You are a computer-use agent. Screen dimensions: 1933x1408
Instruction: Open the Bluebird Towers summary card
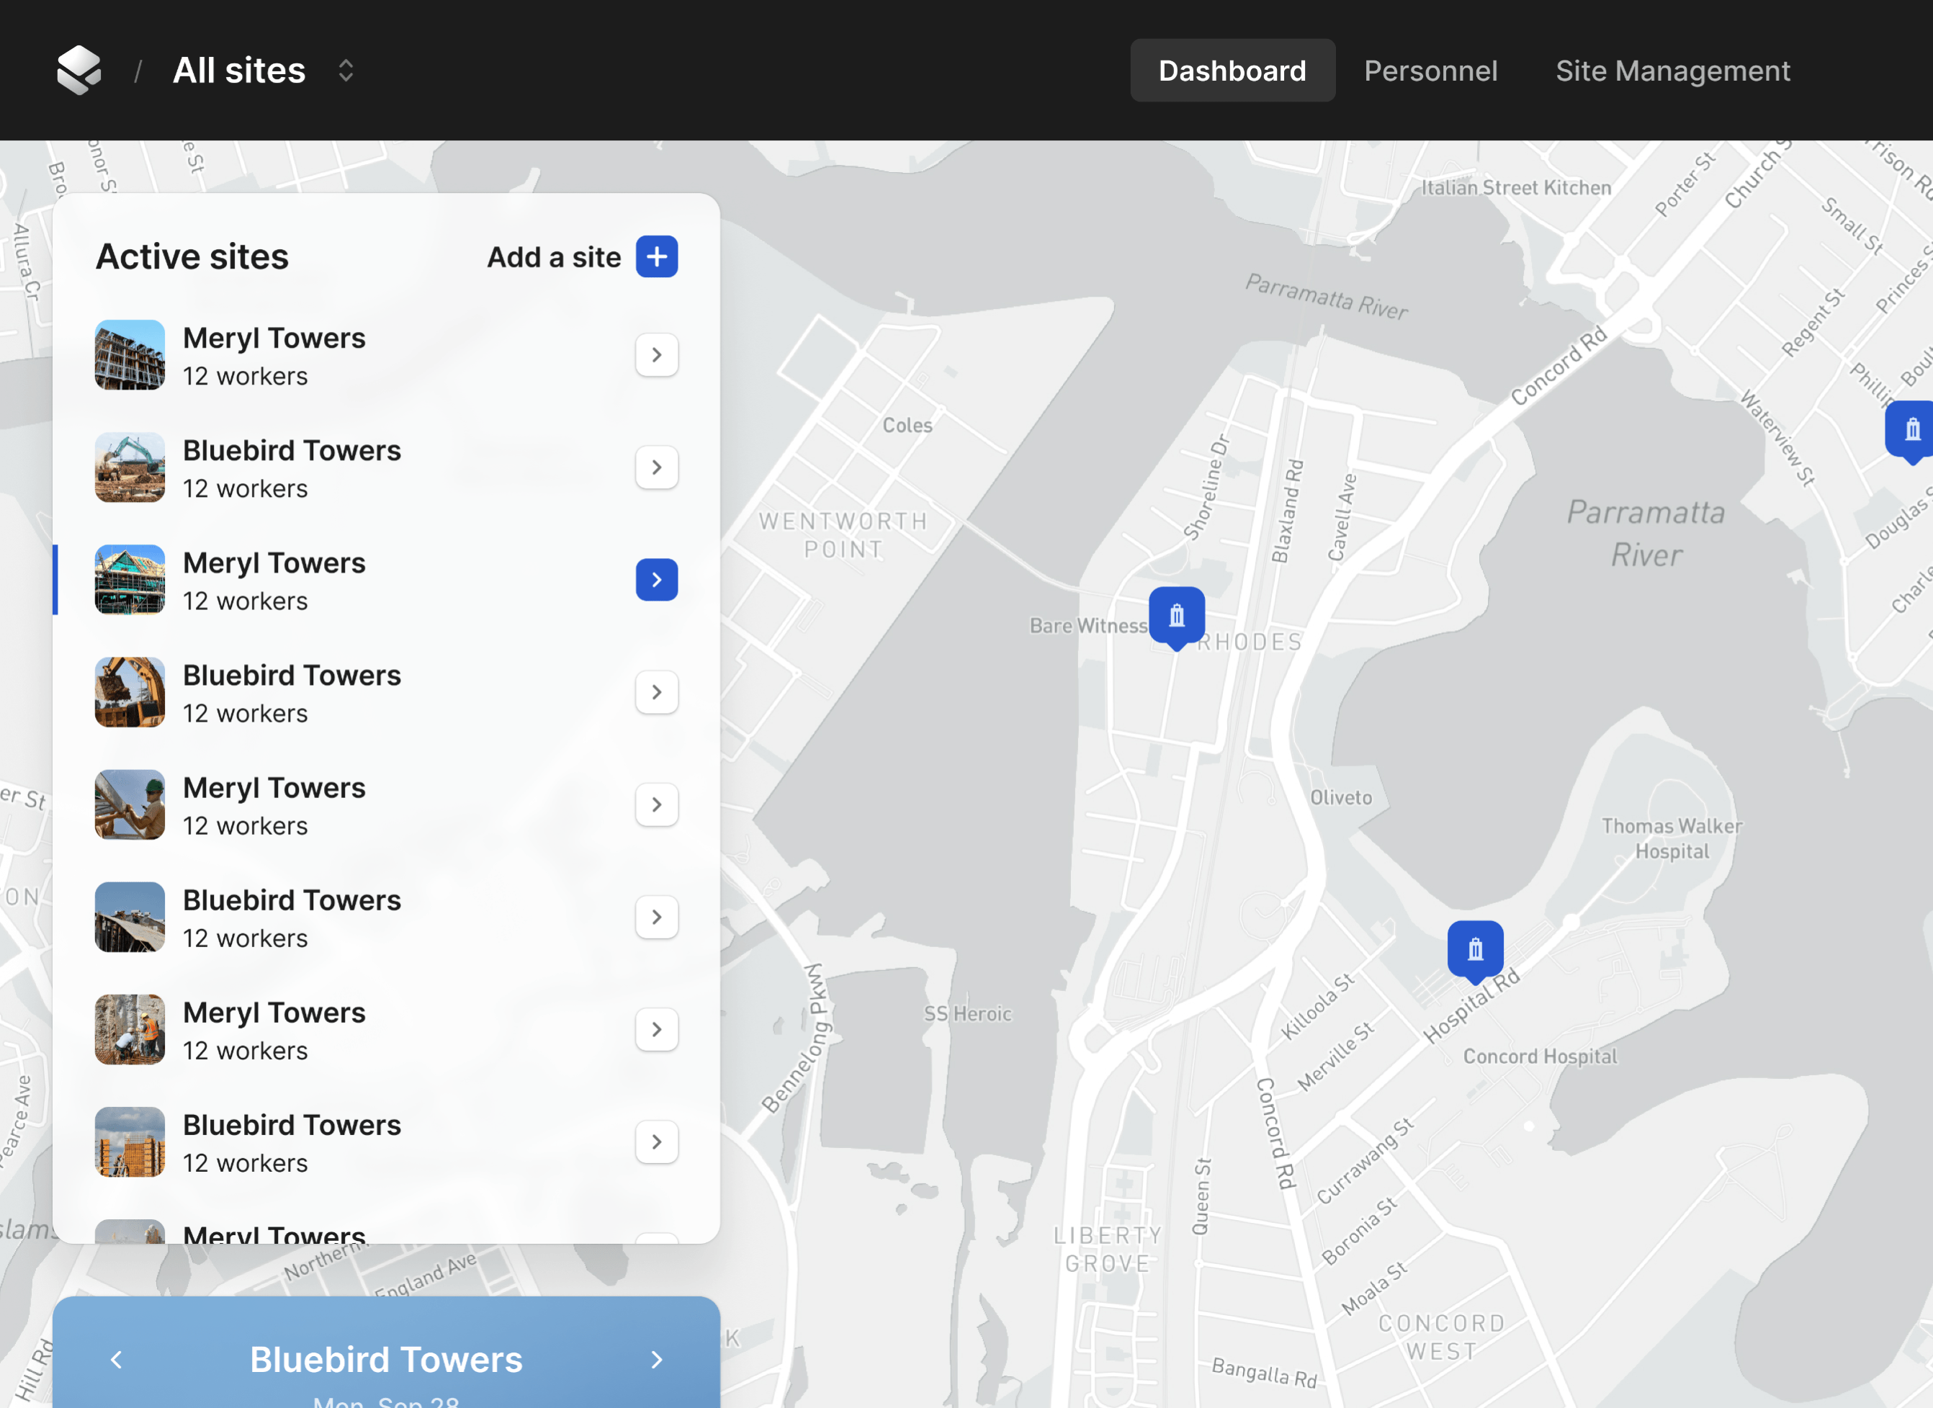pos(385,1360)
